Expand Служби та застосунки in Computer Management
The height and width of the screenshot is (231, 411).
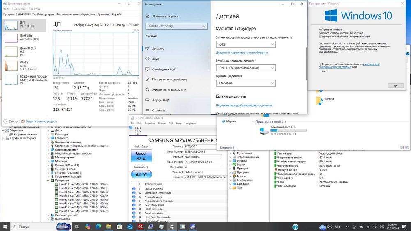pos(3,138)
